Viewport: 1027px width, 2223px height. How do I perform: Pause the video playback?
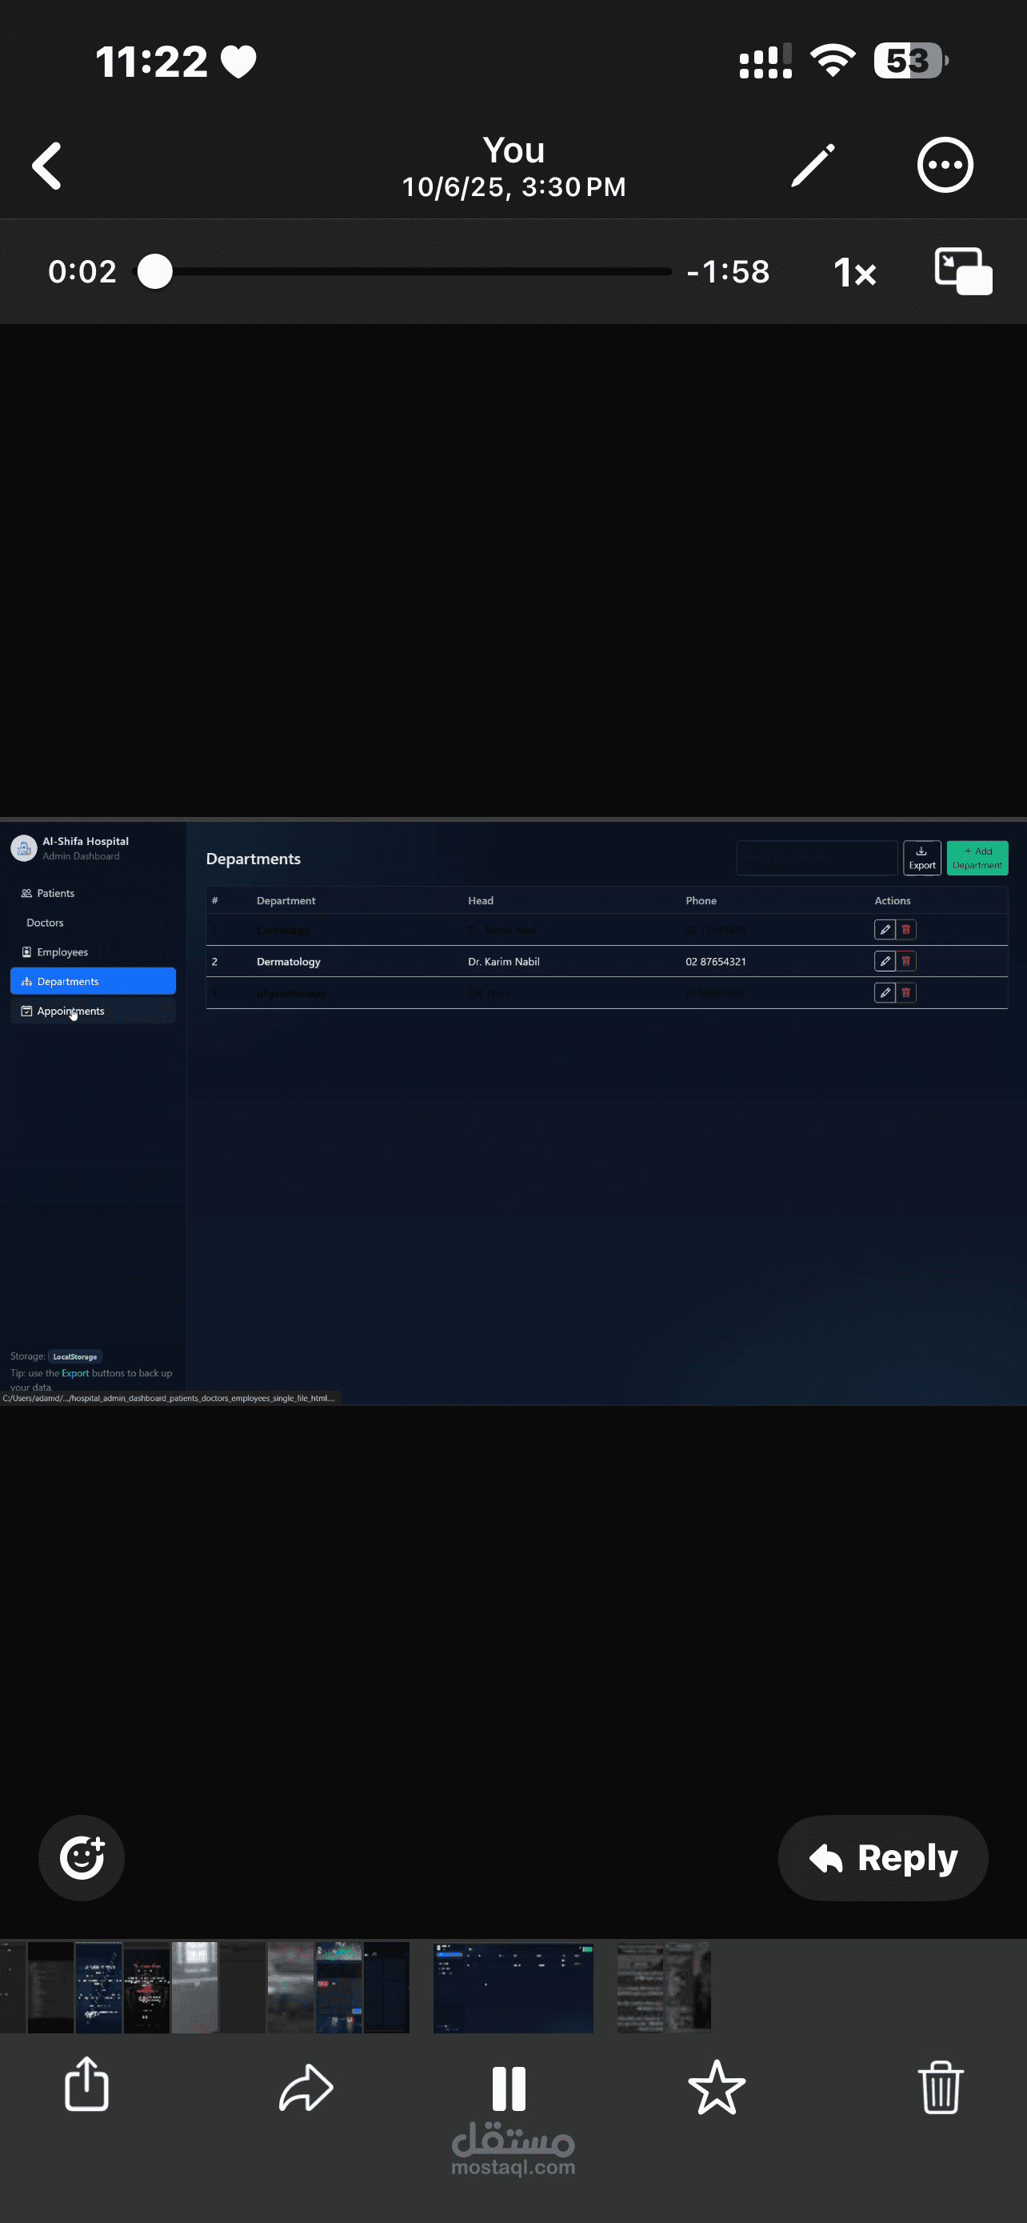tap(509, 2089)
